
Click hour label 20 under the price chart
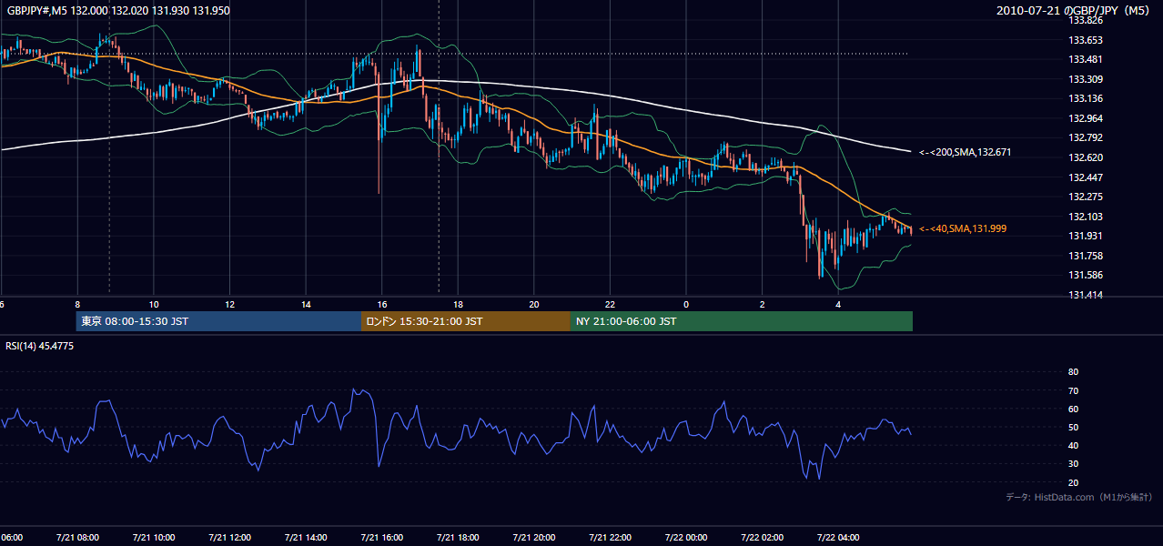(x=533, y=304)
